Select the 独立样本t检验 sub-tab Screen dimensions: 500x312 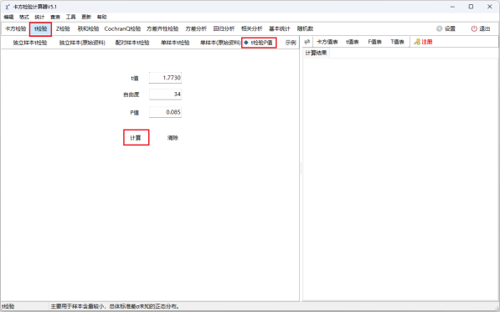pos(30,43)
